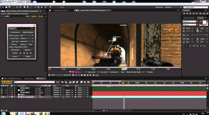
Task: Select the Roto Brush tool
Action: coord(46,7)
